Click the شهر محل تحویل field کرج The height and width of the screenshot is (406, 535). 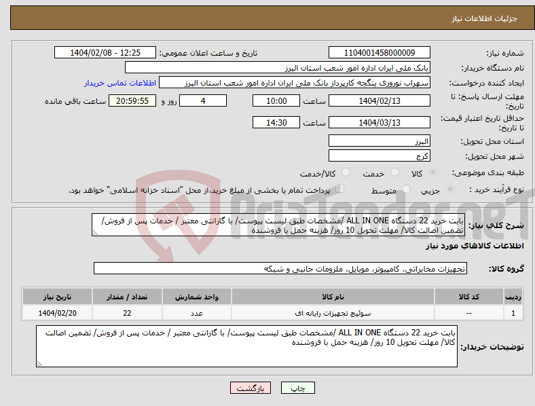[x=380, y=155]
